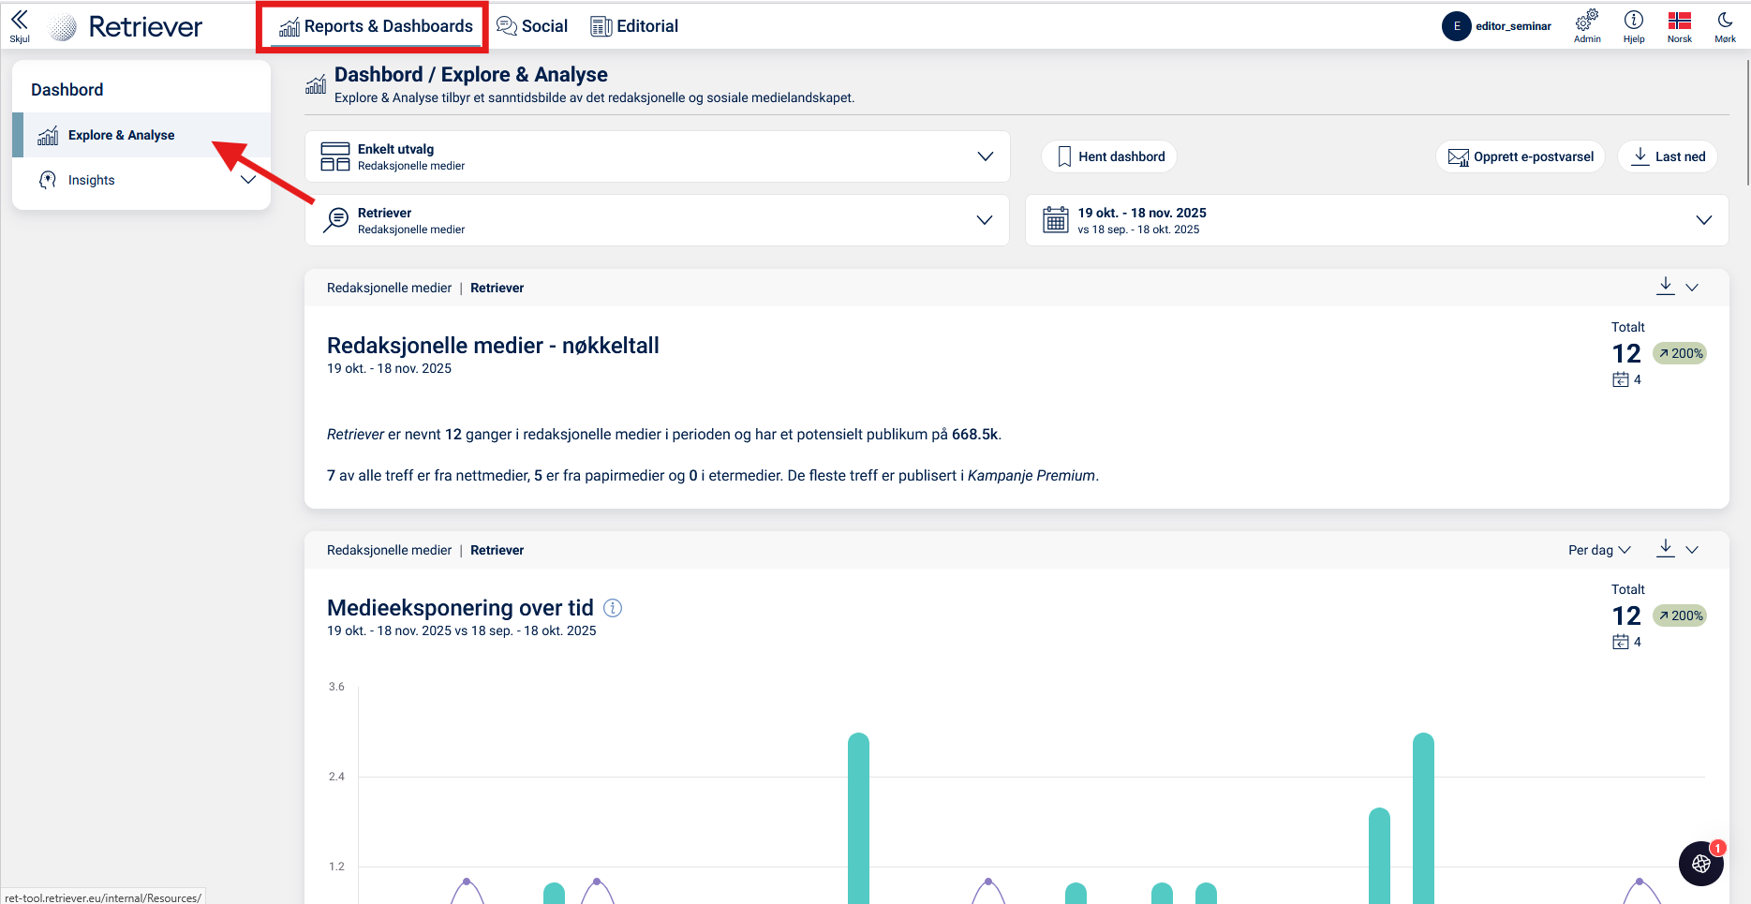Image resolution: width=1751 pixels, height=904 pixels.
Task: Switch to the Editorial tab
Action: coord(634,26)
